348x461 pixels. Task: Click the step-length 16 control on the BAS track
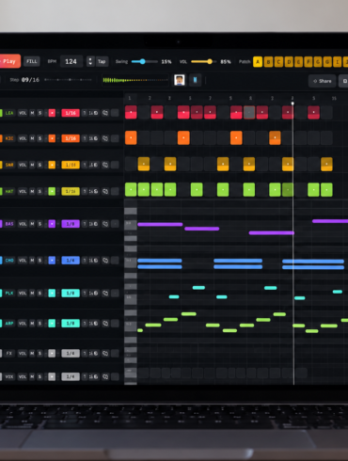click(x=93, y=224)
